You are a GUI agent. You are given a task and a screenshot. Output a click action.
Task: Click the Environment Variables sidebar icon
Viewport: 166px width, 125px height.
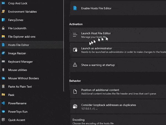pyautogui.click(x=3, y=11)
